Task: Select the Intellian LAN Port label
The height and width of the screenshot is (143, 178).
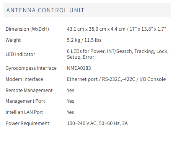Action: pyautogui.click(x=24, y=112)
